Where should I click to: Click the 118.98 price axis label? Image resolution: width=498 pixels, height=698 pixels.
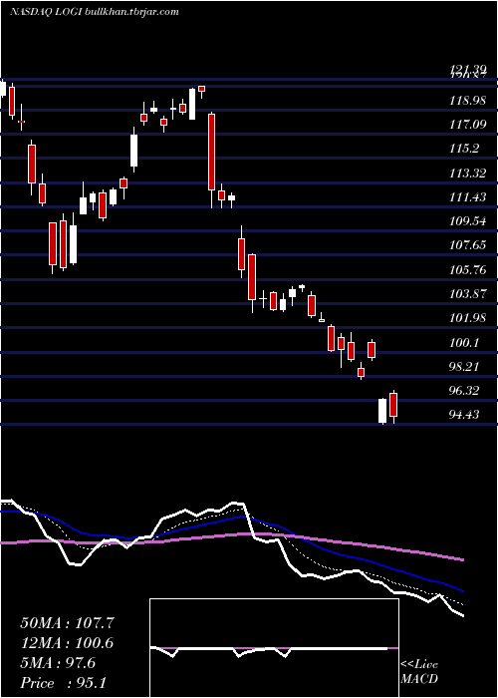[x=467, y=101]
